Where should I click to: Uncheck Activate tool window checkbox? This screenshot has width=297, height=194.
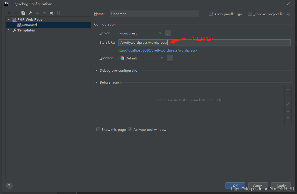tap(130, 130)
